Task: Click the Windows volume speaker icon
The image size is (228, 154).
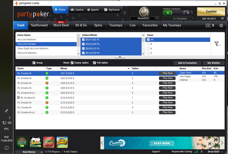Action: [9, 123]
